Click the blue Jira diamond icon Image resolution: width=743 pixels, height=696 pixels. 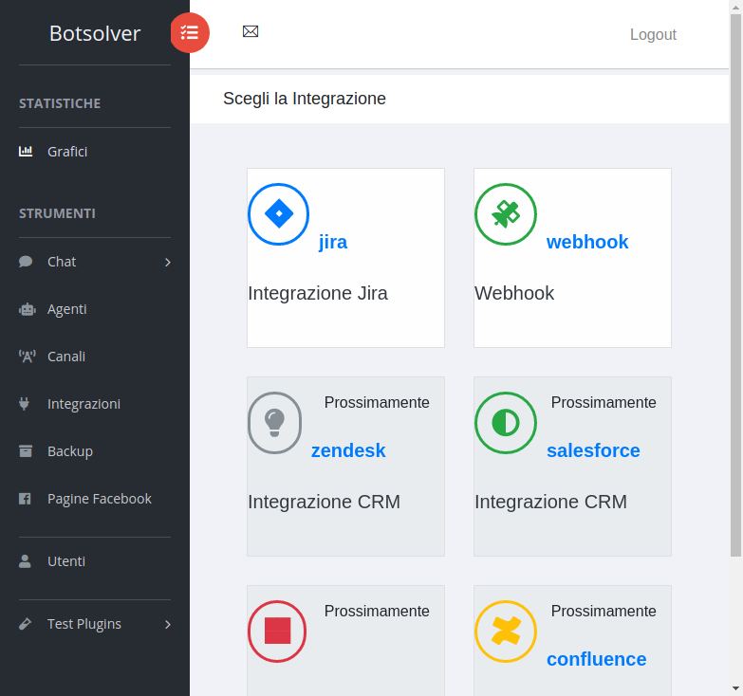pos(279,214)
